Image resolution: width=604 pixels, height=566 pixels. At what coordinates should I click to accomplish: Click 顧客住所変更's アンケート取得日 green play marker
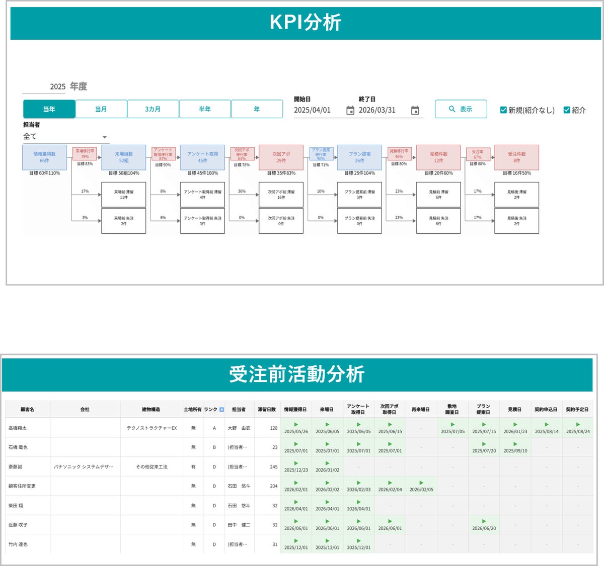click(x=358, y=483)
